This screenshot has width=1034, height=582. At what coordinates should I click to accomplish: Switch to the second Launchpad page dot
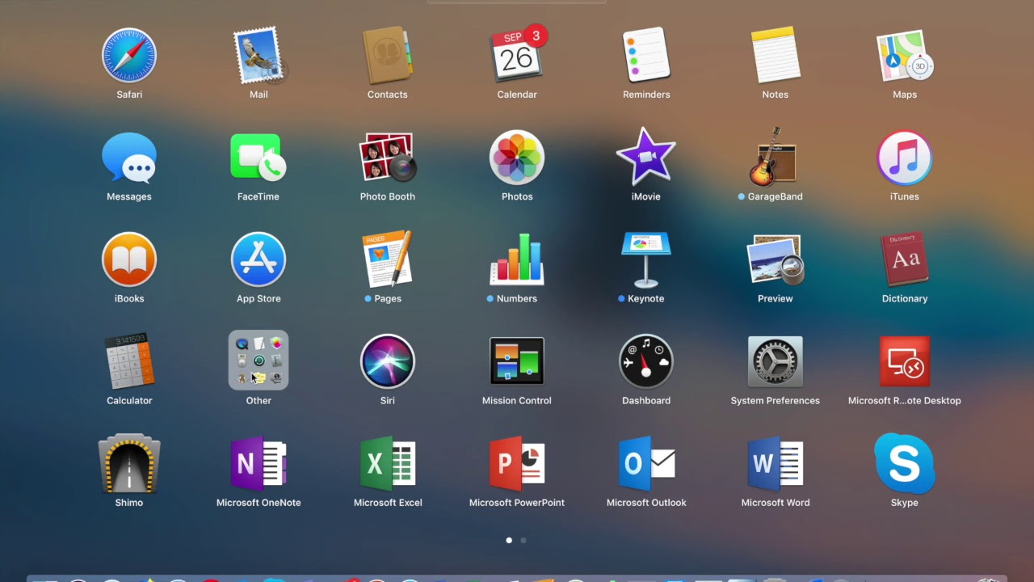523,540
